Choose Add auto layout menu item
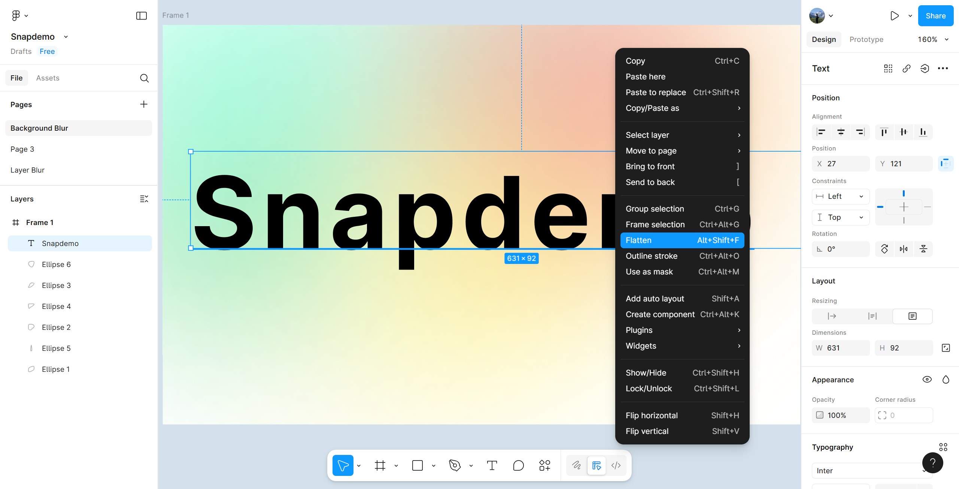959x489 pixels. tap(682, 299)
